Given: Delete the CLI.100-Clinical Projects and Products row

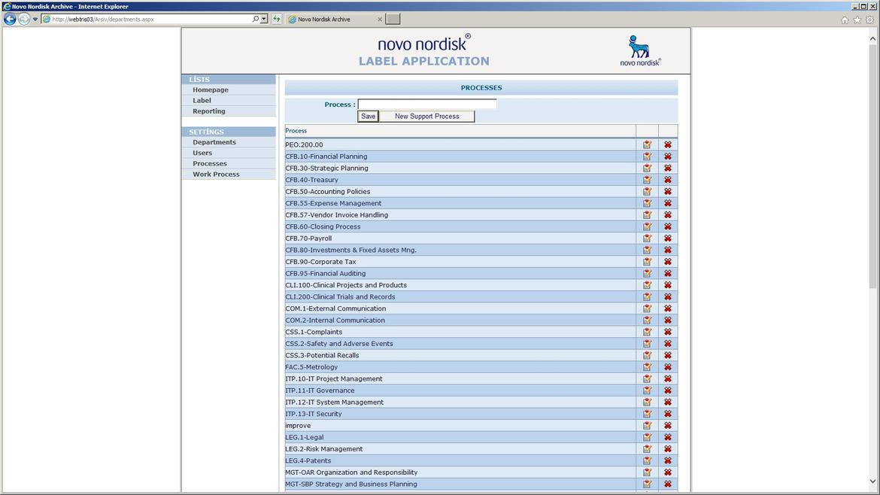Looking at the screenshot, I should [x=668, y=285].
